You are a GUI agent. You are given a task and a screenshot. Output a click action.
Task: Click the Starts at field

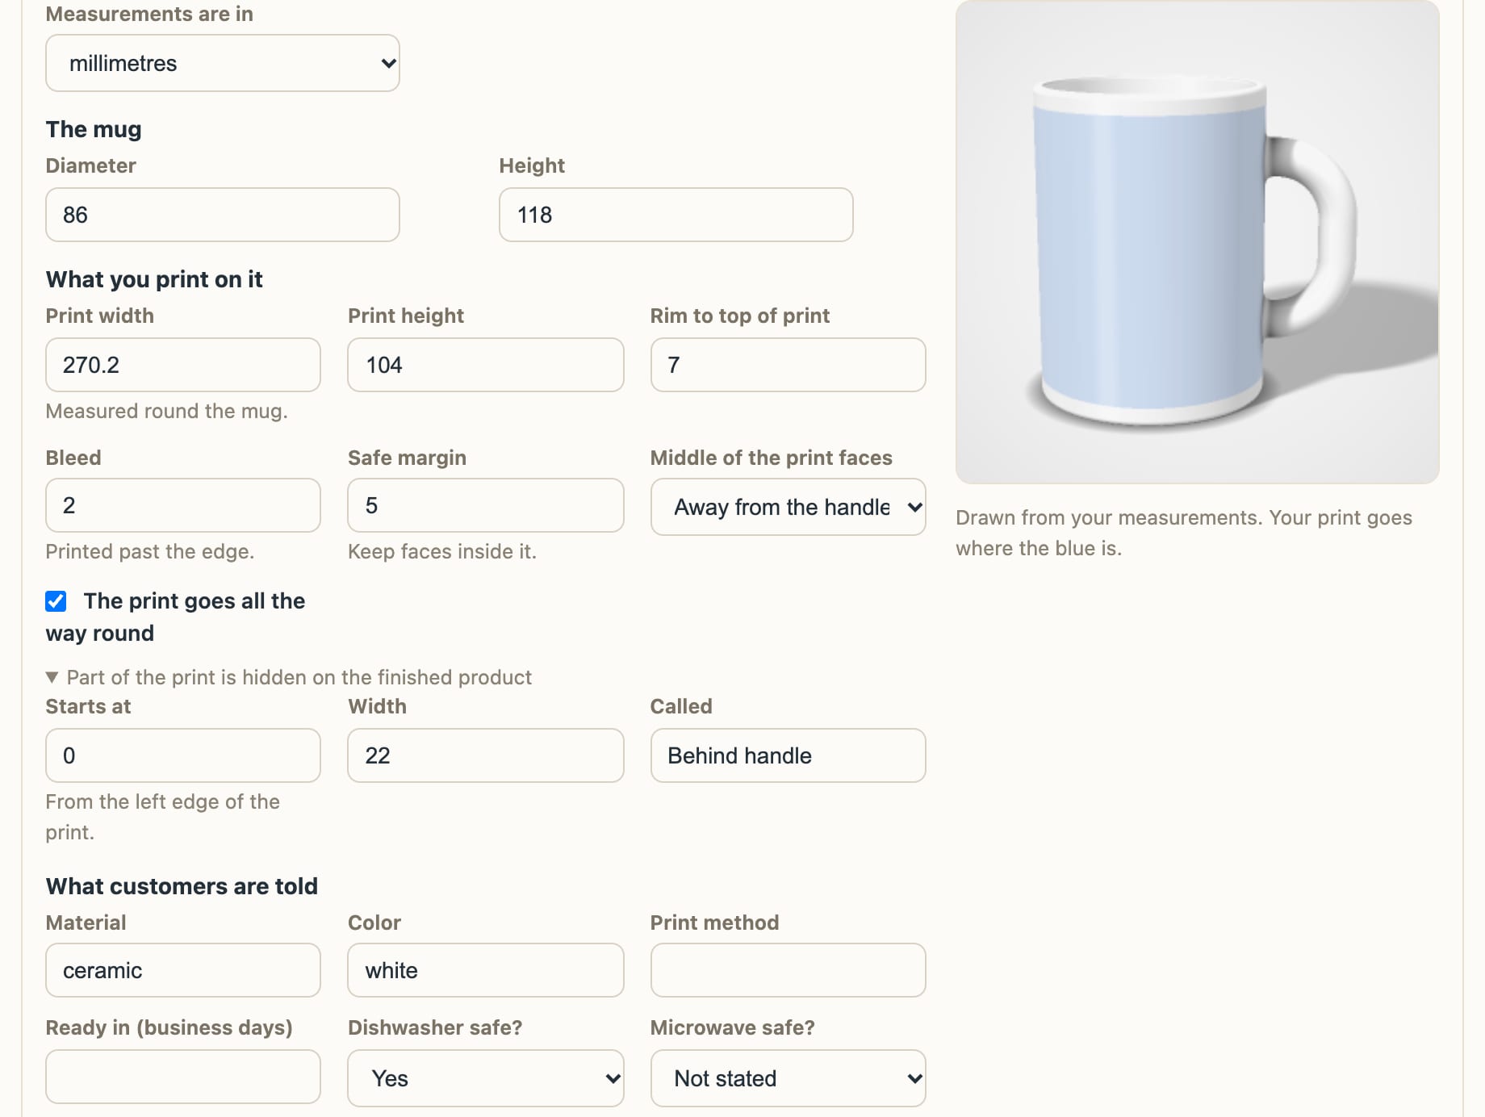(x=183, y=755)
